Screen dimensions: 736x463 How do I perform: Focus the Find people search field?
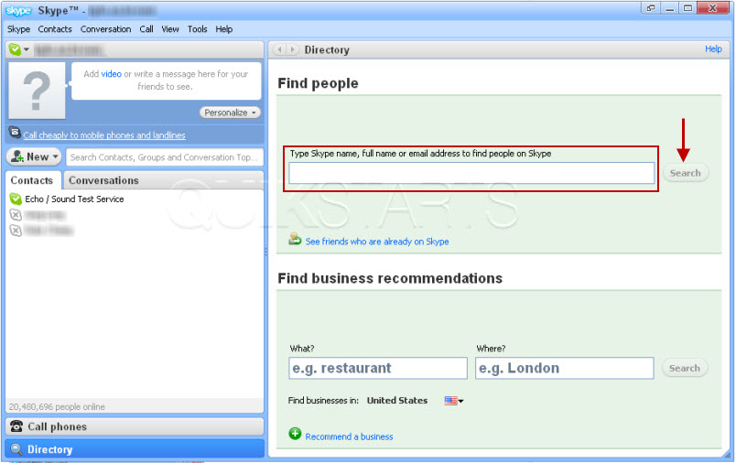tap(471, 173)
